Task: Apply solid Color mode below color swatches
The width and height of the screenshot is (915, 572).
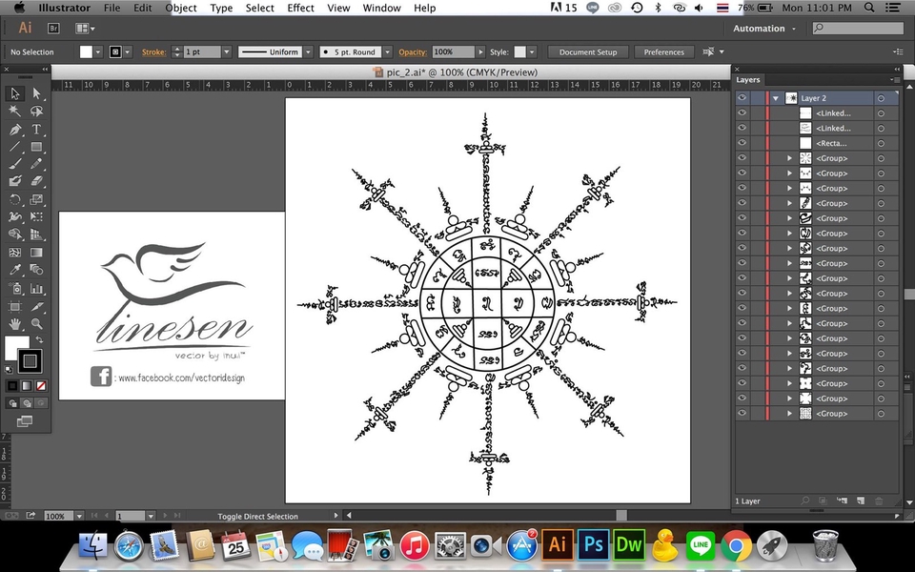Action: pyautogui.click(x=12, y=386)
